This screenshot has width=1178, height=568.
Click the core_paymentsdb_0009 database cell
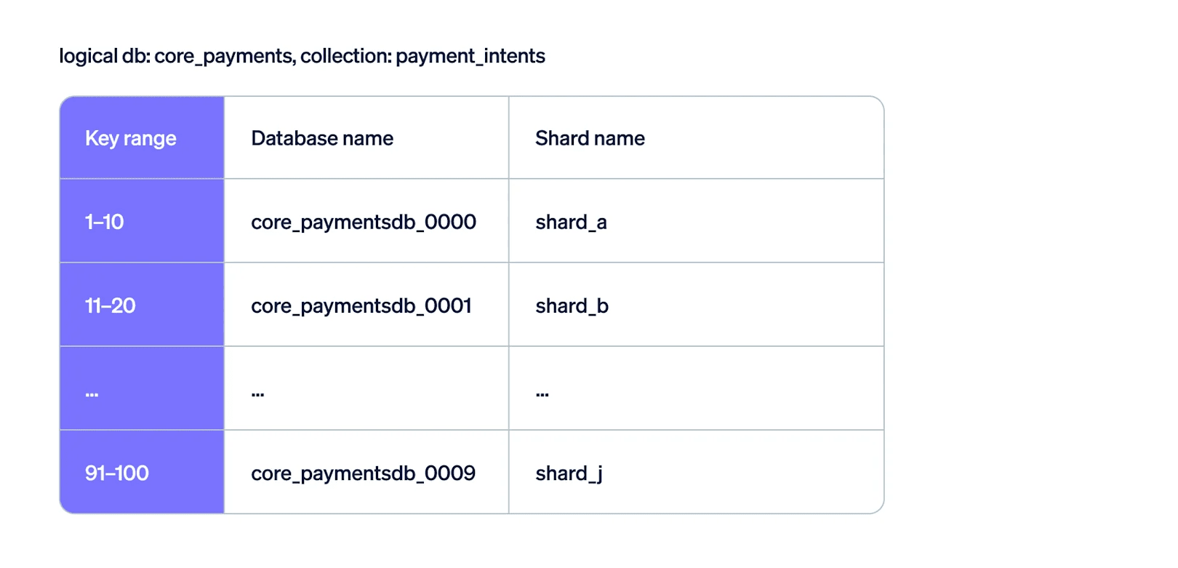tap(363, 473)
